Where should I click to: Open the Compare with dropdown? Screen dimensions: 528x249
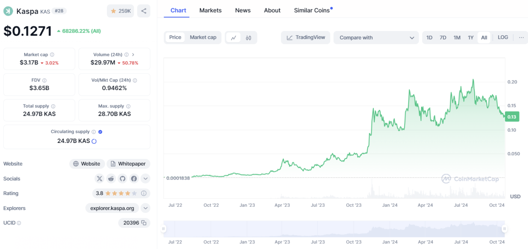(x=376, y=37)
